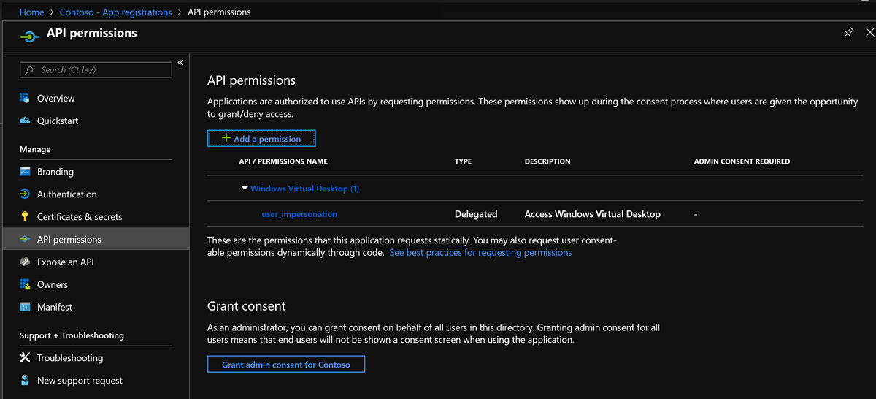Screen dimensions: 876x399
Task: Click the Authentication icon
Action: coord(25,194)
